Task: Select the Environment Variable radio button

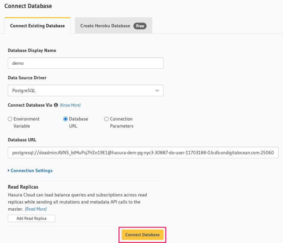Action: point(9,119)
